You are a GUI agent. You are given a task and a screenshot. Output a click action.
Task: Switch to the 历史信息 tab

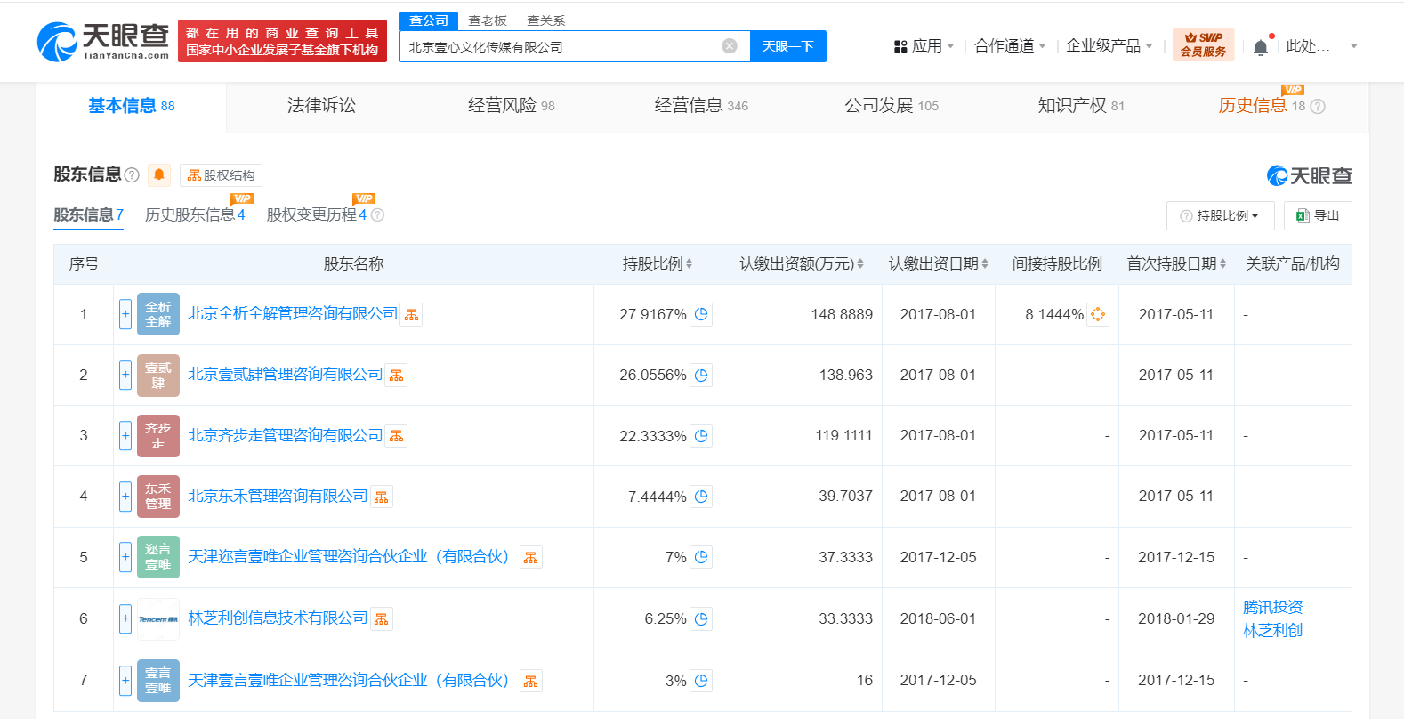coord(1262,106)
